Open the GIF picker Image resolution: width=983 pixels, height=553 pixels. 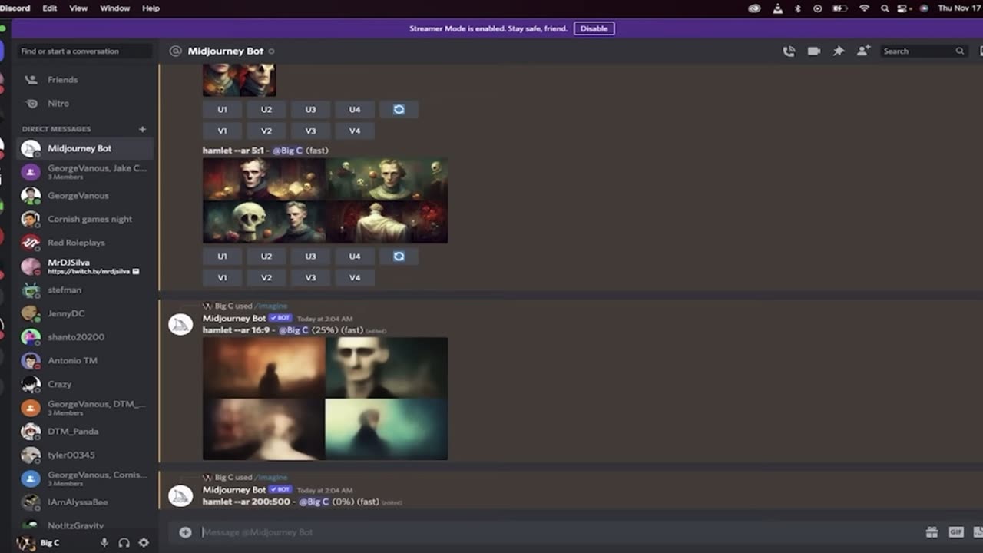pyautogui.click(x=956, y=532)
